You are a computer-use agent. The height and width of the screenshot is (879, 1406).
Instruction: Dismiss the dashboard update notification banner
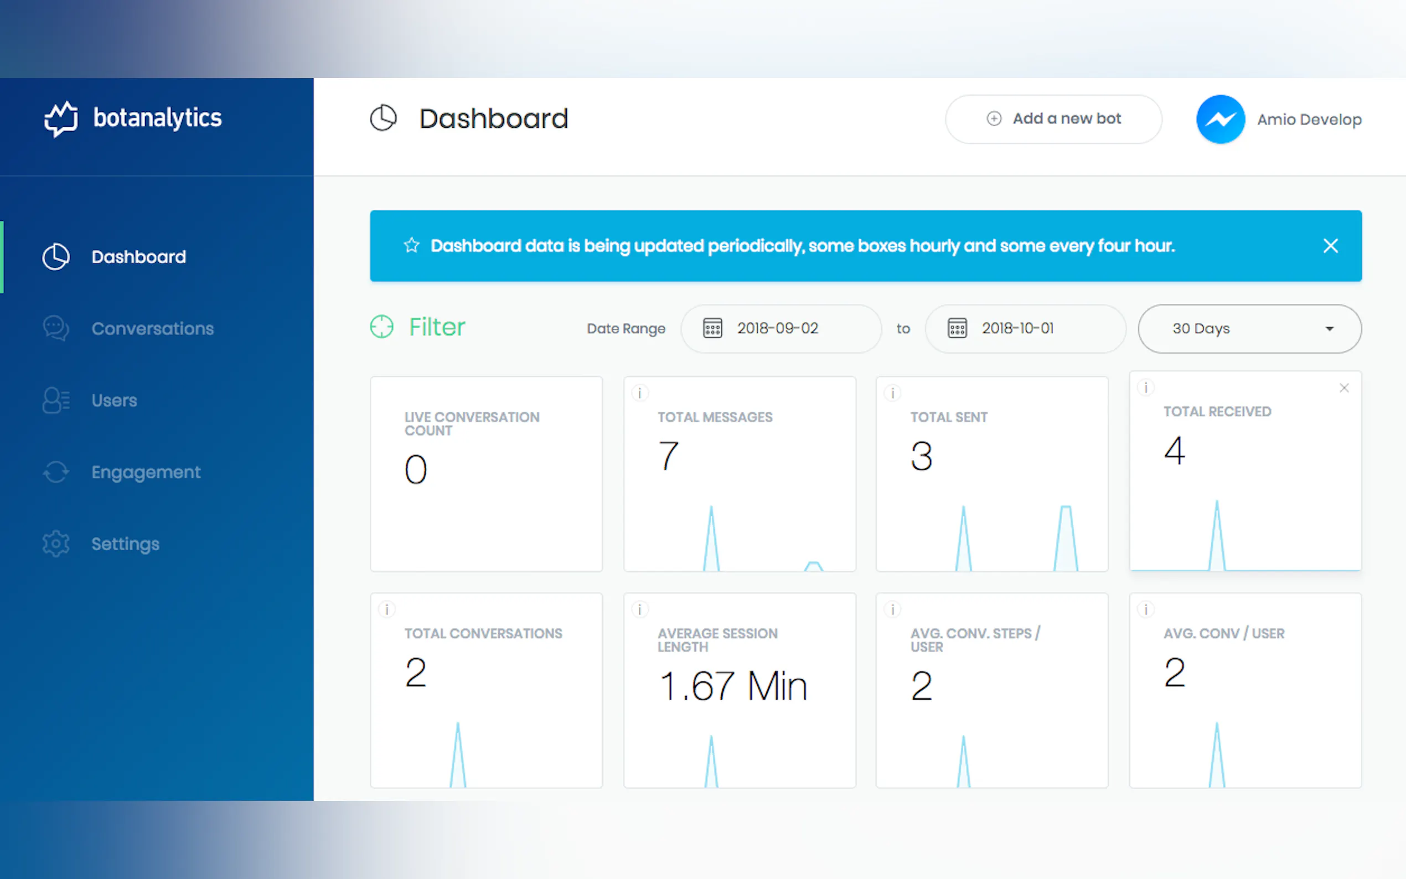point(1330,246)
